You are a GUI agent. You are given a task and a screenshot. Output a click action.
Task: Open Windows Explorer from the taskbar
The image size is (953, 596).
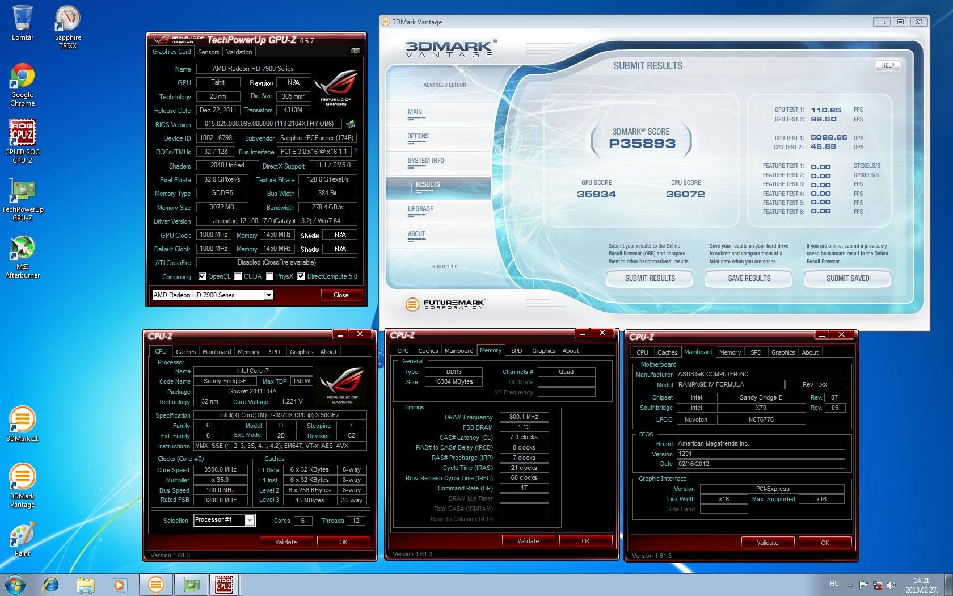pos(86,584)
